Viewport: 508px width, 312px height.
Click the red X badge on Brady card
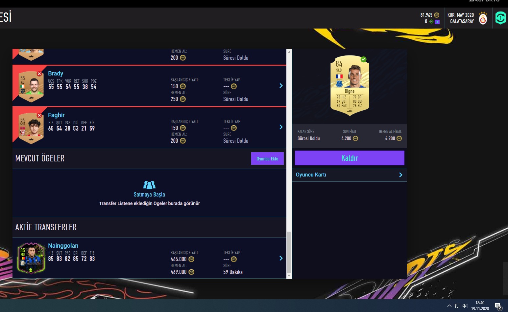pyautogui.click(x=39, y=74)
